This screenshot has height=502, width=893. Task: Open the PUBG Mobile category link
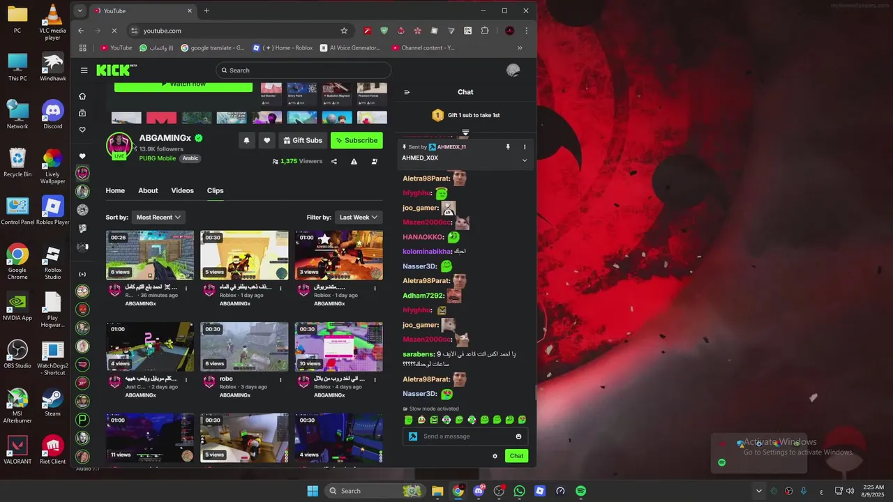tap(157, 158)
